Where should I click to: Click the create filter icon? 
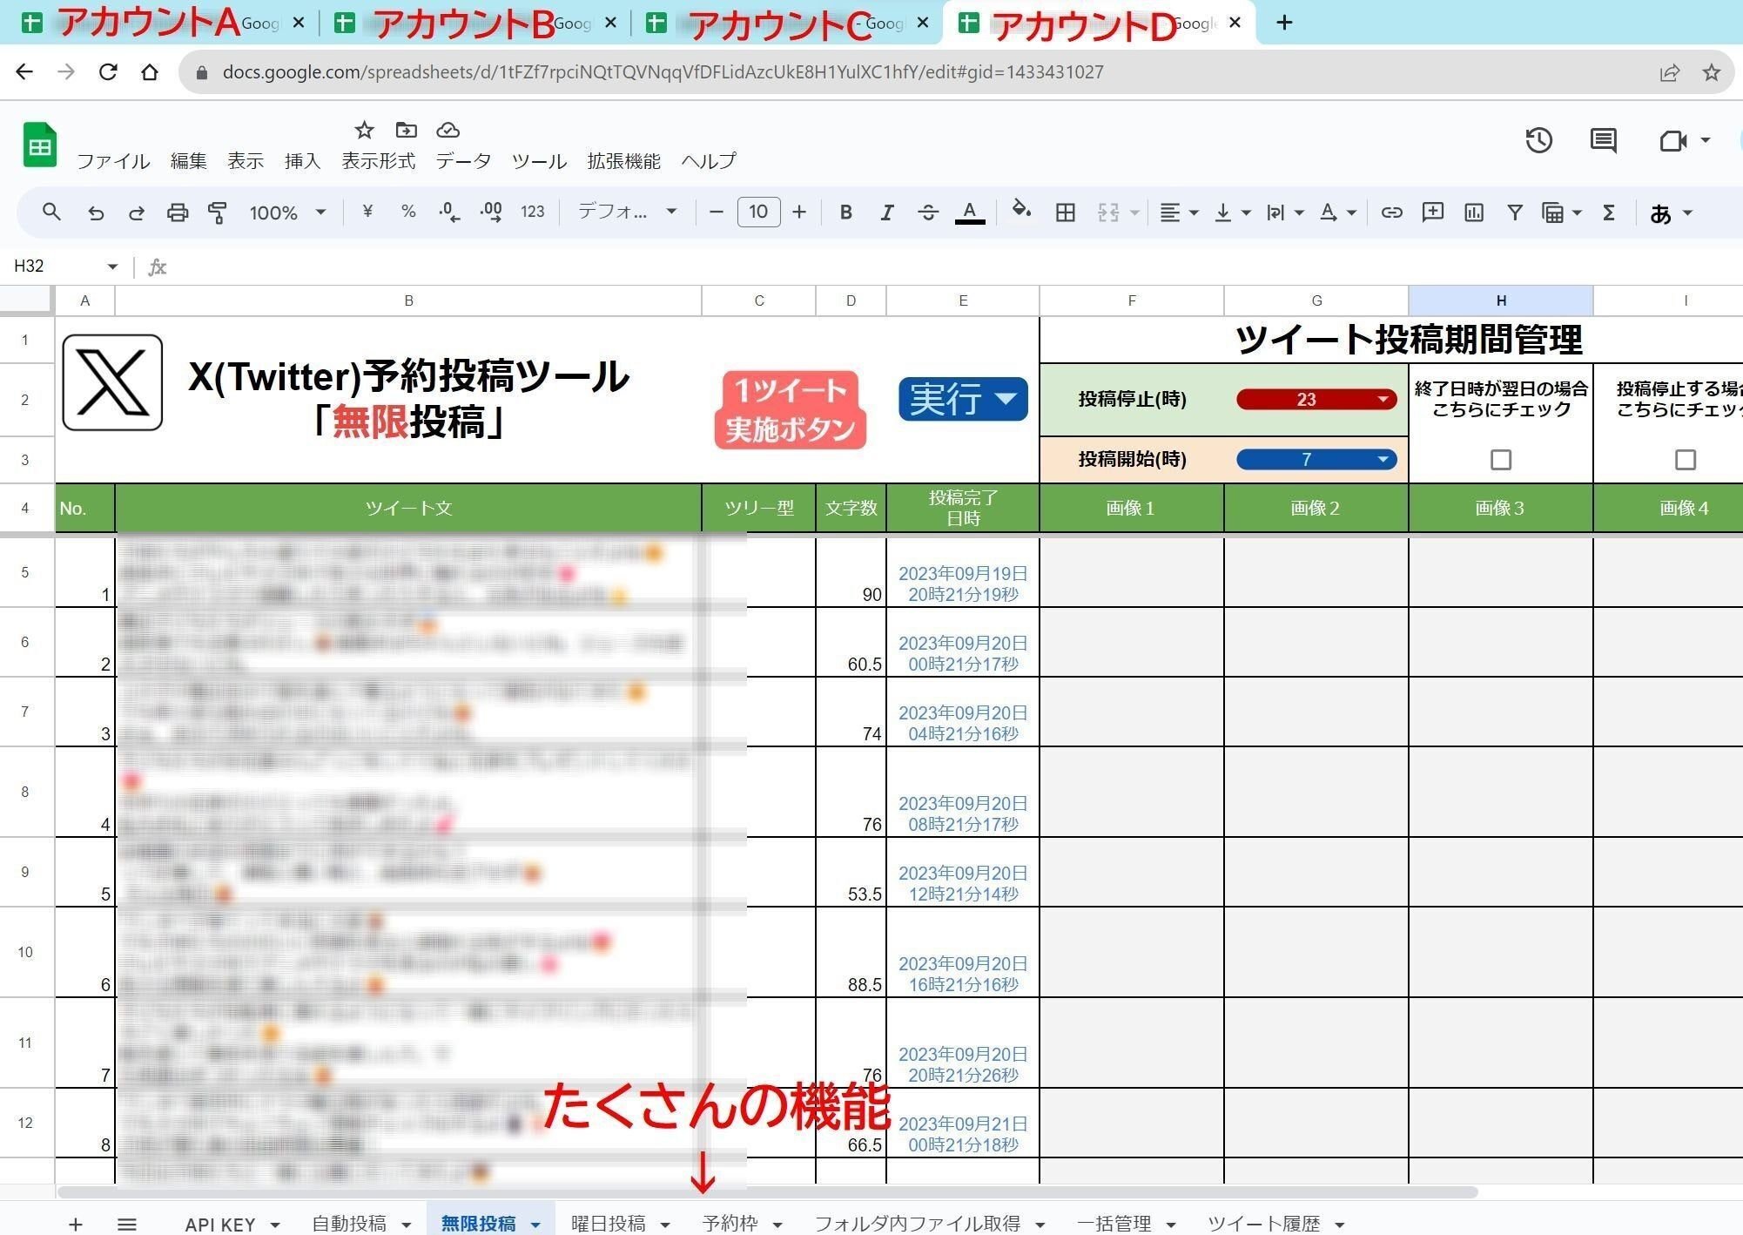pyautogui.click(x=1516, y=212)
